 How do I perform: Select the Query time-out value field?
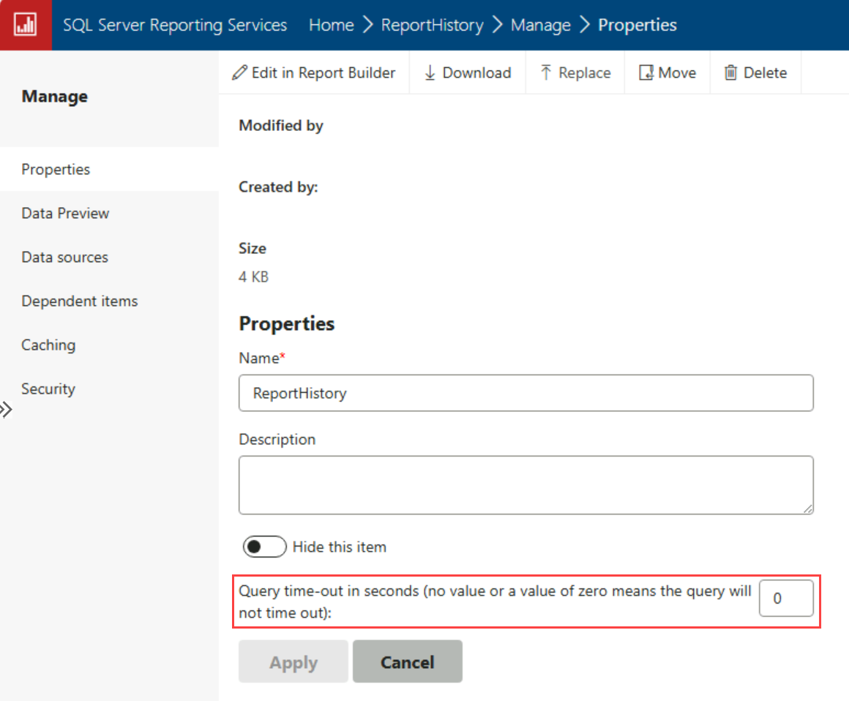click(786, 598)
